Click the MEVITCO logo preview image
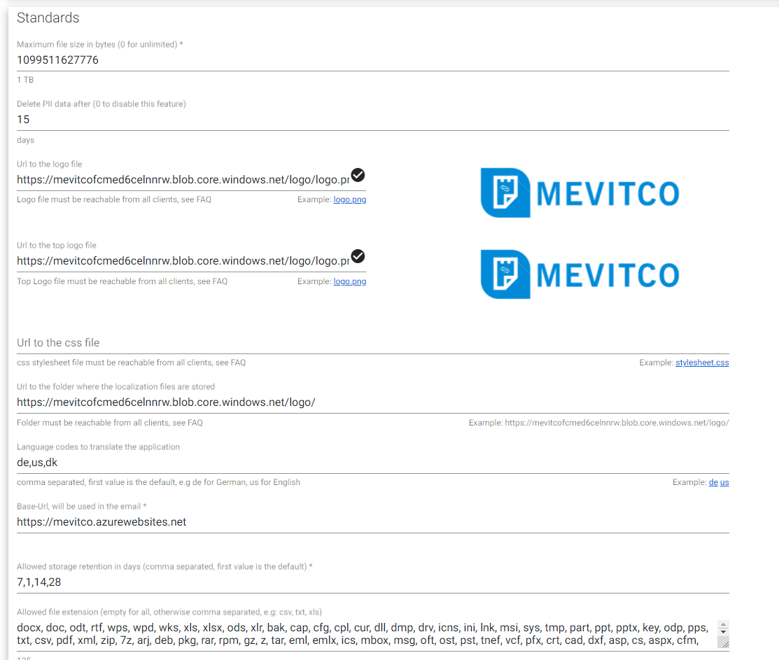 580,192
